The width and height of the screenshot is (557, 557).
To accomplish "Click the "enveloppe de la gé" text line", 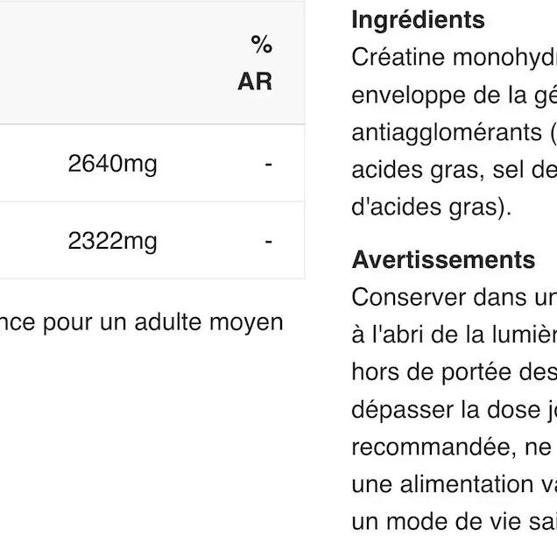I will pos(454,95).
